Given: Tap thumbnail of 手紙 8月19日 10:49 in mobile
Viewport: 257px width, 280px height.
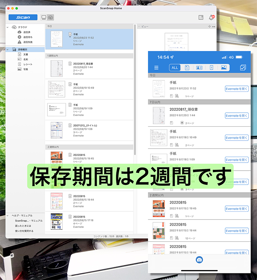Looking at the screenshot, I should pyautogui.click(x=159, y=138).
